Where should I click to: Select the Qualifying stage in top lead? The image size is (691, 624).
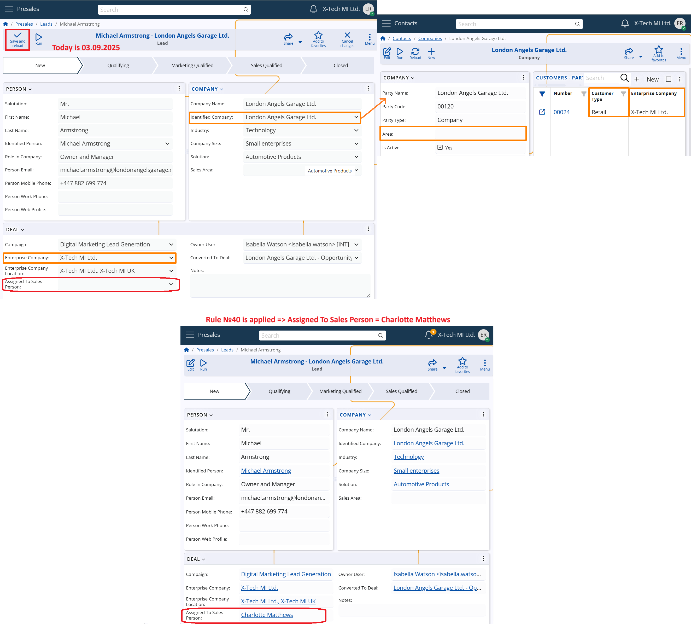tap(118, 66)
